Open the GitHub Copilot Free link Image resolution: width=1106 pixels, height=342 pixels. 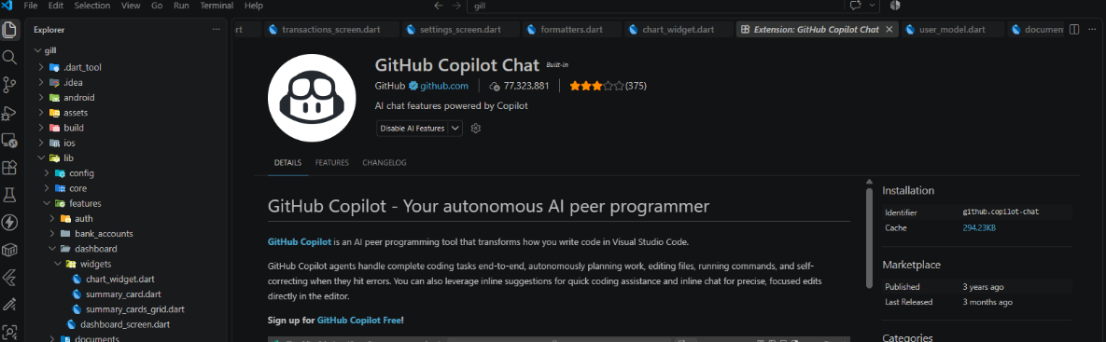point(359,321)
